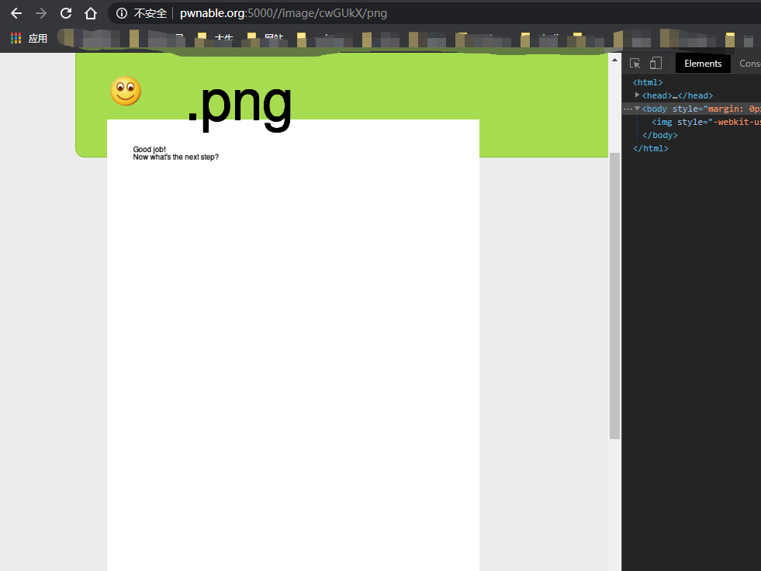Collapse the body element node
The height and width of the screenshot is (571, 761).
pyautogui.click(x=638, y=109)
